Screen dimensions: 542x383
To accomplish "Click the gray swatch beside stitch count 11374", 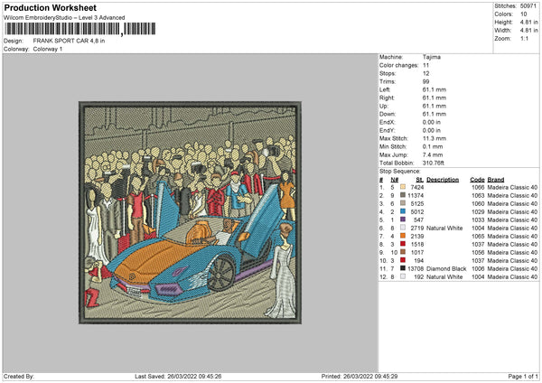I will tap(403, 195).
